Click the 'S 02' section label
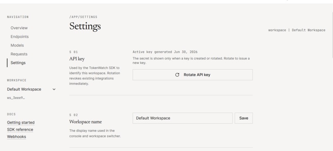Image resolution: width=333 pixels, height=151 pixels. coord(74,115)
